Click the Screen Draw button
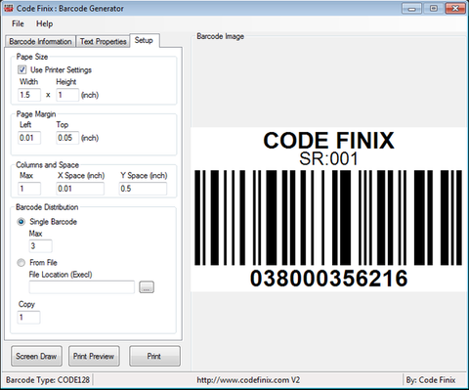 tap(36, 356)
